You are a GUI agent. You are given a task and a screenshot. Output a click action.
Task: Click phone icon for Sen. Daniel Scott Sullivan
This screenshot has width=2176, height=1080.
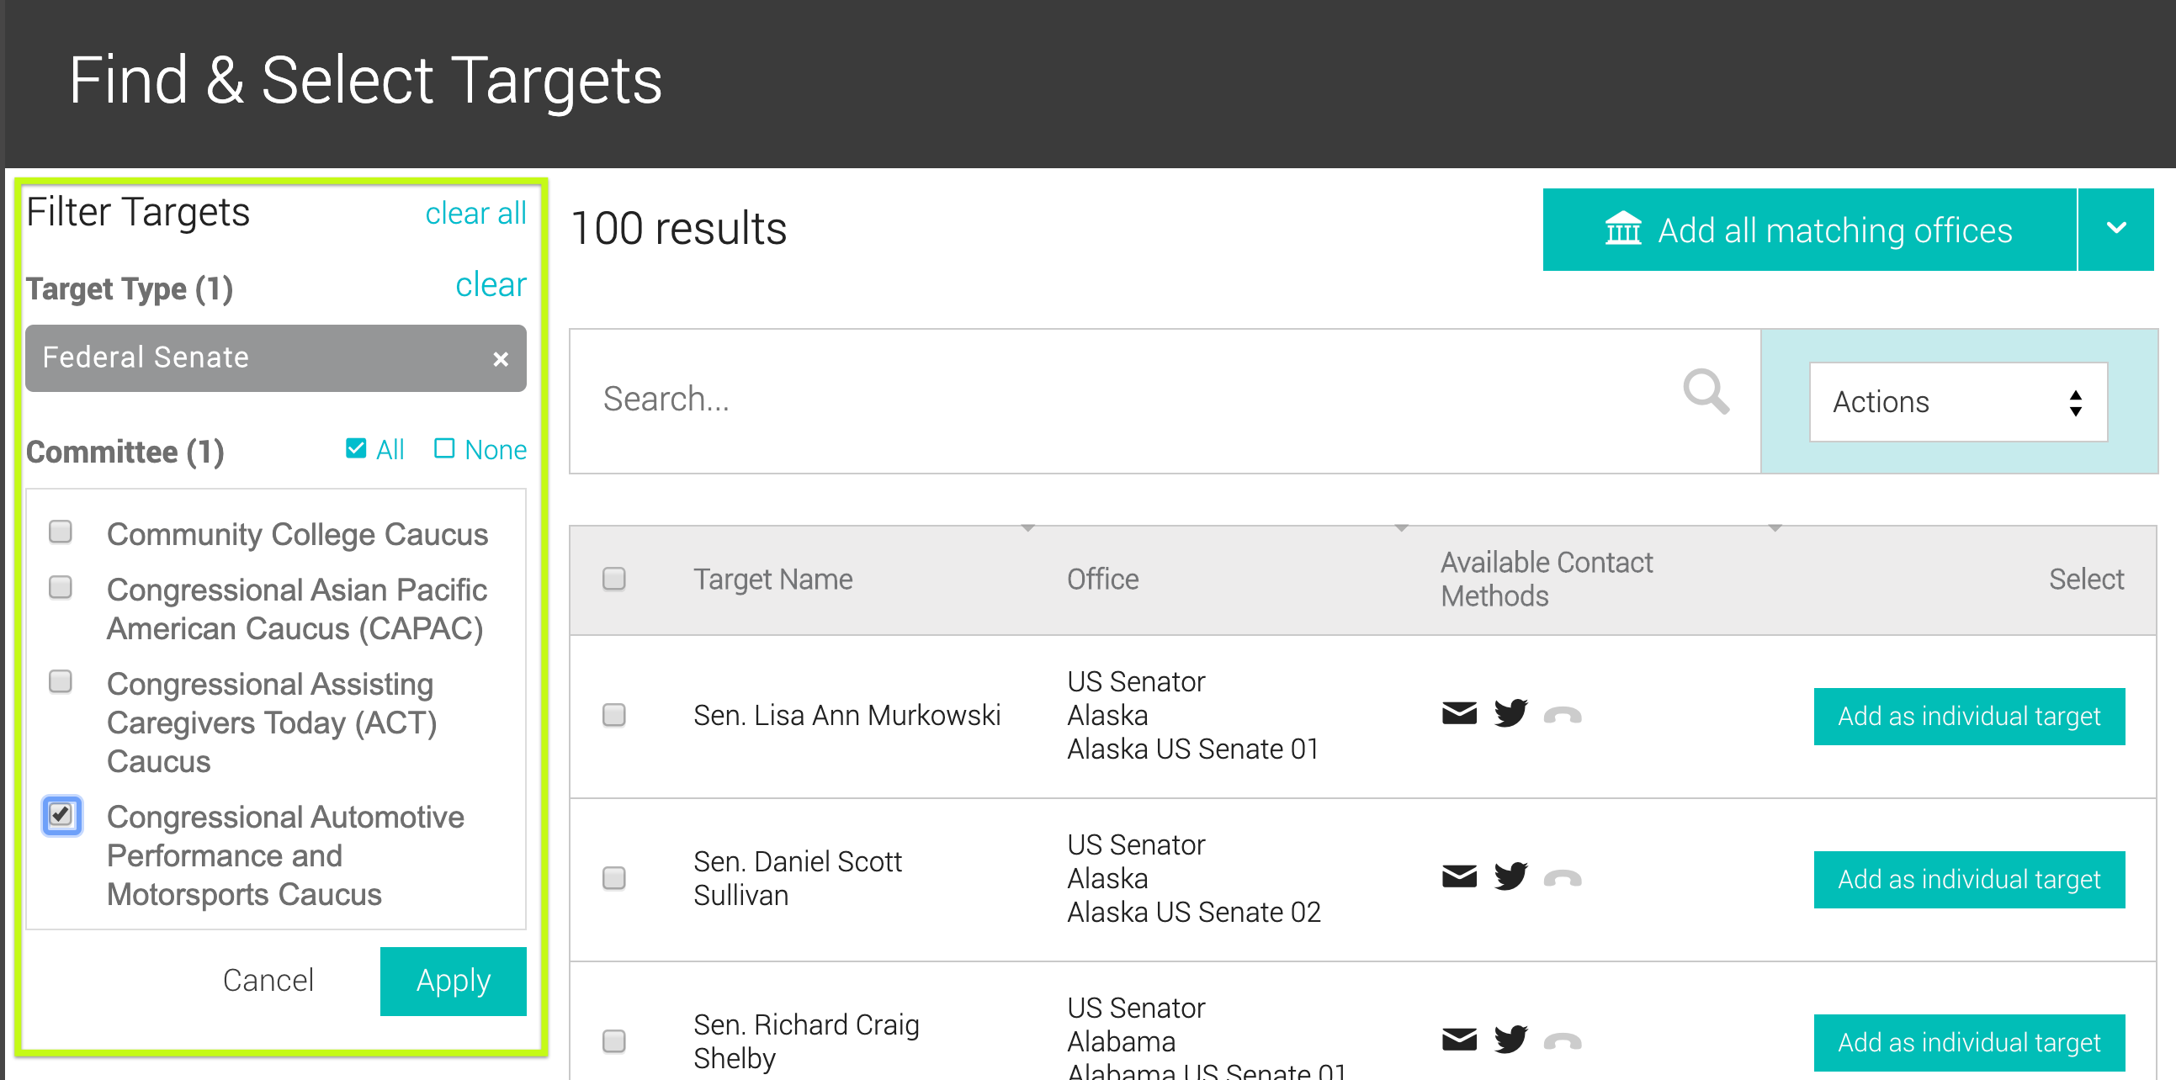[x=1562, y=879]
